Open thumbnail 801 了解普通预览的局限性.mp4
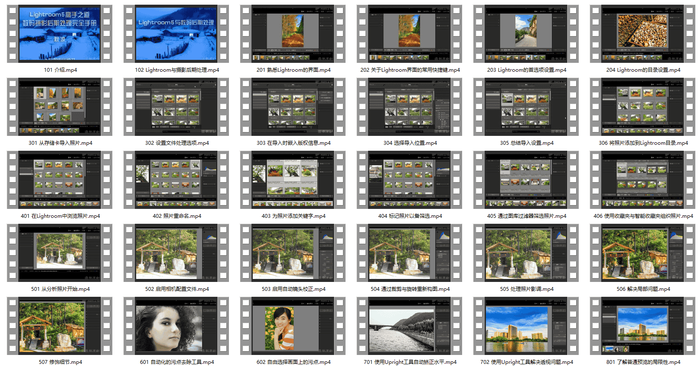The image size is (700, 366). coord(643,326)
